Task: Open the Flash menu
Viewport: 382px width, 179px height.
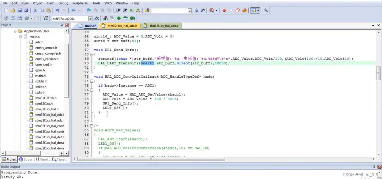Action: point(50,3)
